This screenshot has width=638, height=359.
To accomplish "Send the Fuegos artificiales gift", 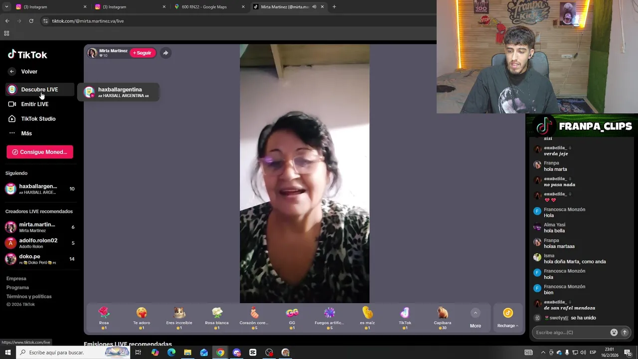I will (329, 318).
